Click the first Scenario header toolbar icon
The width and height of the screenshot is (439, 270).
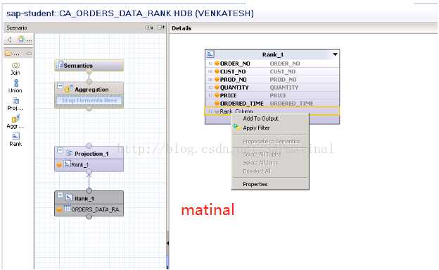pyautogui.click(x=149, y=27)
